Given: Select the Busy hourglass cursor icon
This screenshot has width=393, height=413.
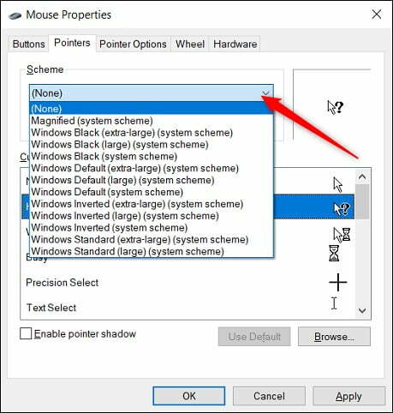Looking at the screenshot, I should (334, 253).
